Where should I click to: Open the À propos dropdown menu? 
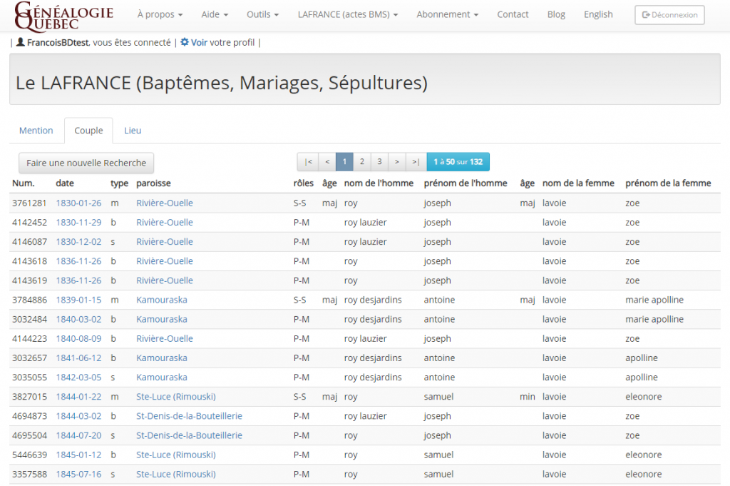click(160, 14)
